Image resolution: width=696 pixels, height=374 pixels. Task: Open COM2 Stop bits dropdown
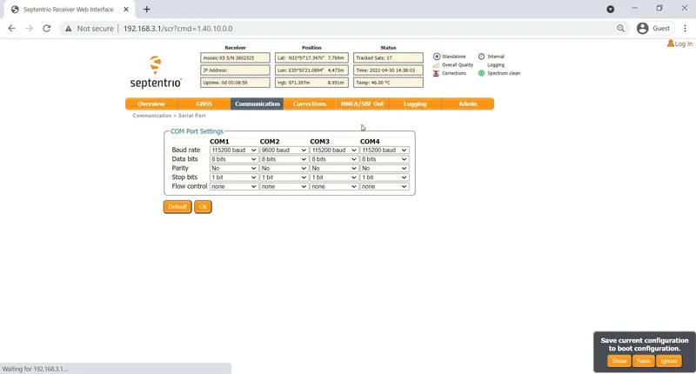pyautogui.click(x=284, y=177)
